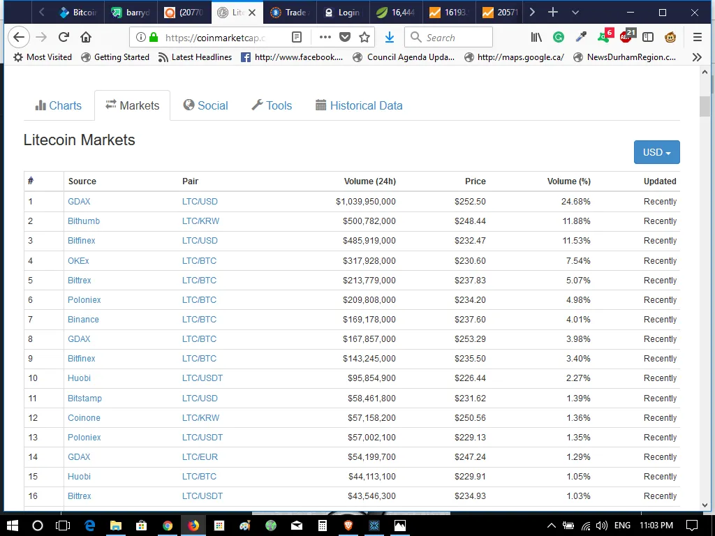This screenshot has width=715, height=536.
Task: Open a new tab with plus button
Action: [x=553, y=13]
